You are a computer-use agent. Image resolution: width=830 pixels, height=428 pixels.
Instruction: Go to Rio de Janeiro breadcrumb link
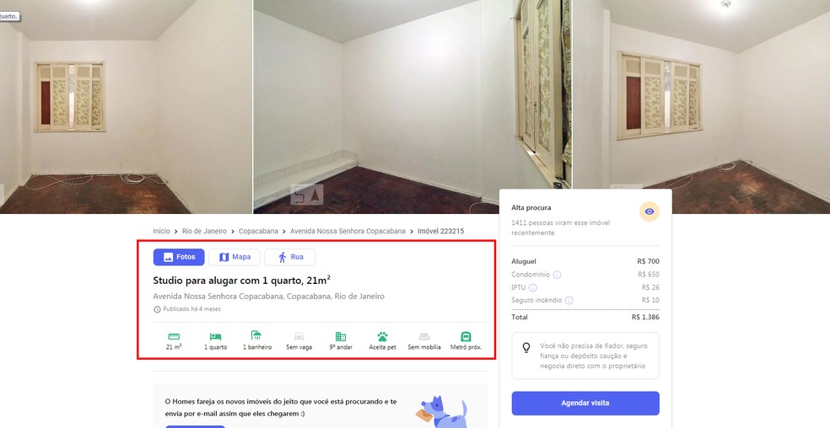[x=204, y=231]
